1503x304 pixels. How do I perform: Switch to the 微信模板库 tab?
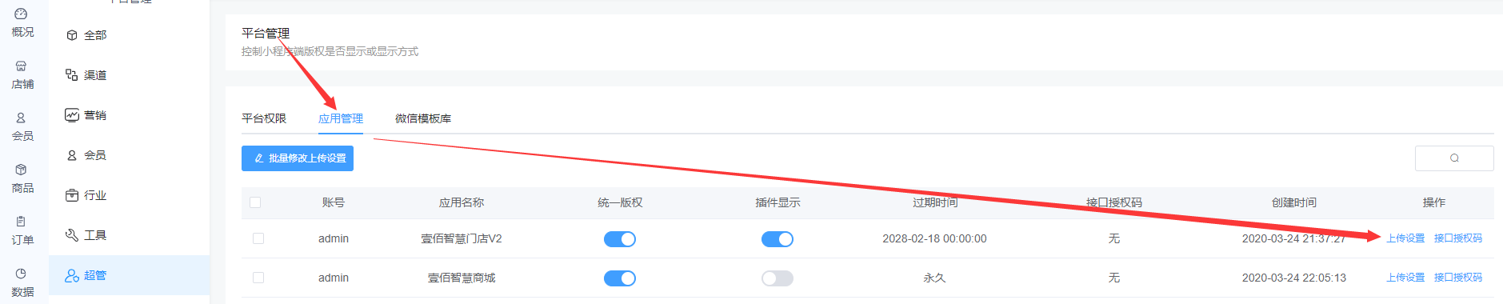(423, 118)
